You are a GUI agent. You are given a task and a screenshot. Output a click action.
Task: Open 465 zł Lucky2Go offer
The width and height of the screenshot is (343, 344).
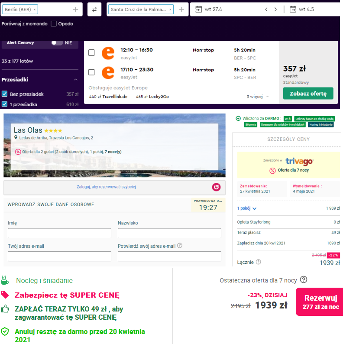(152, 97)
